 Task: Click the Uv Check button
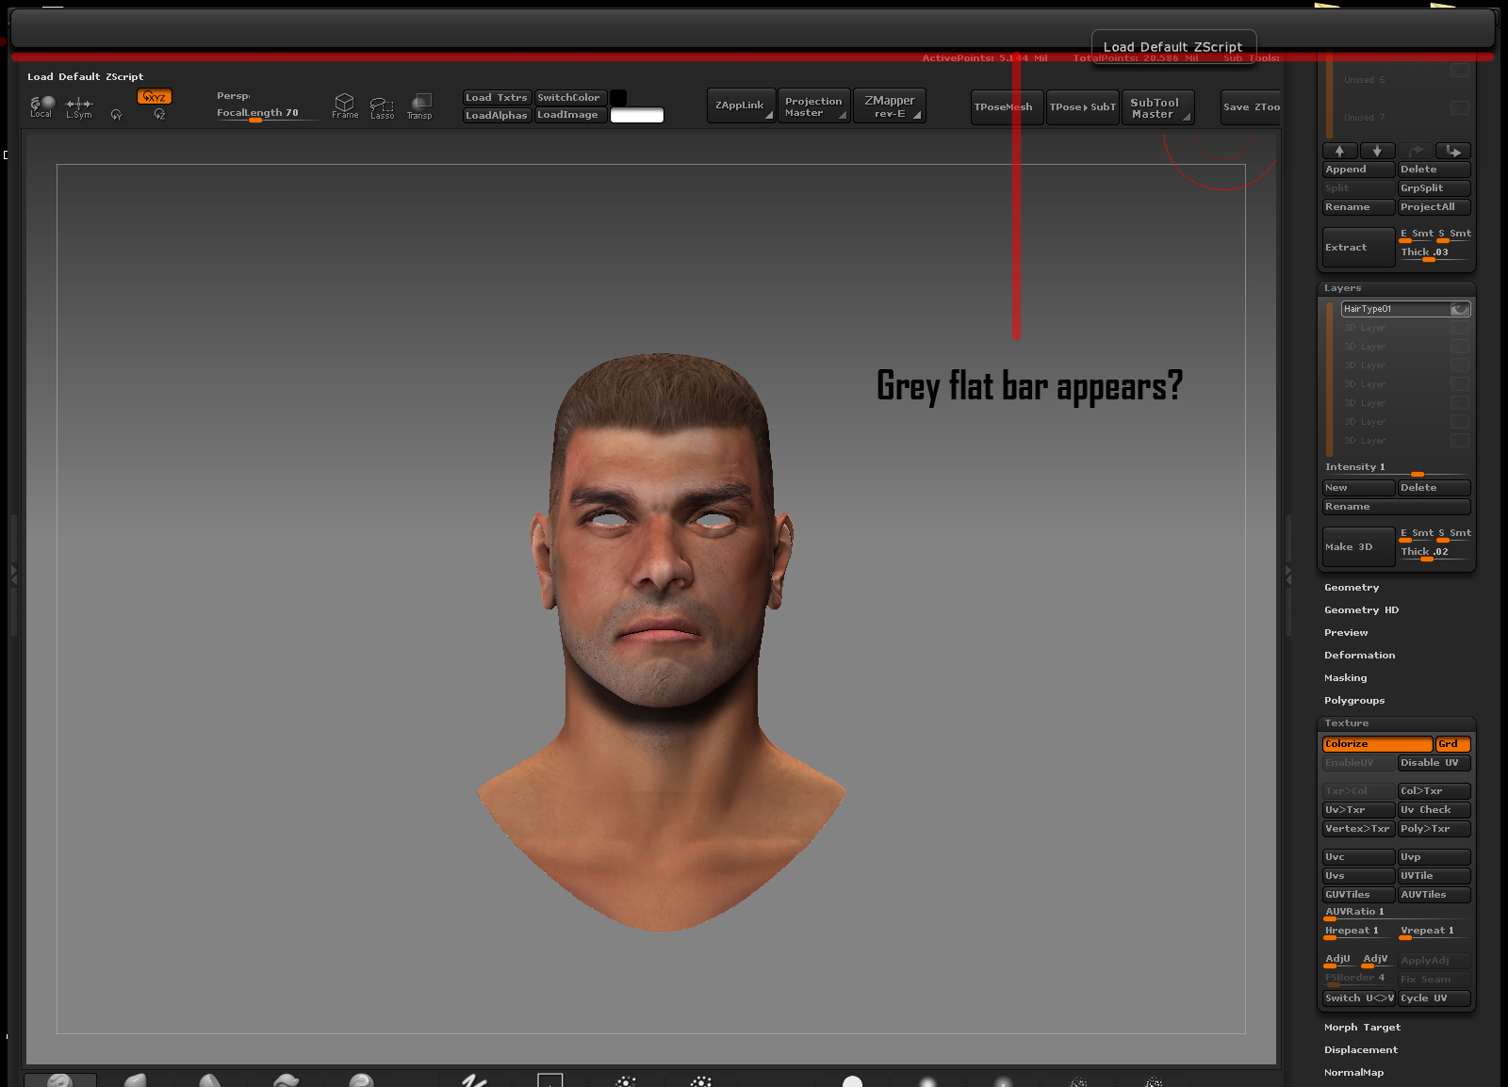tap(1434, 810)
